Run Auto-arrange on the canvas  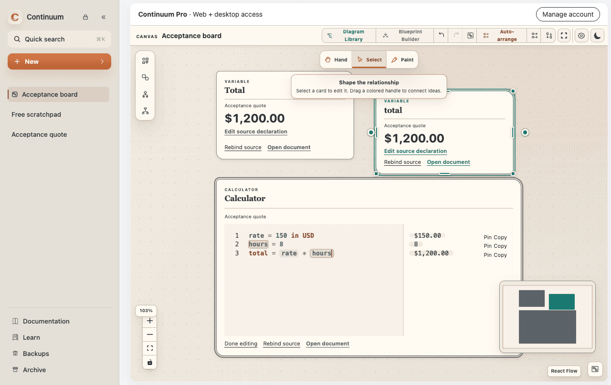click(502, 36)
